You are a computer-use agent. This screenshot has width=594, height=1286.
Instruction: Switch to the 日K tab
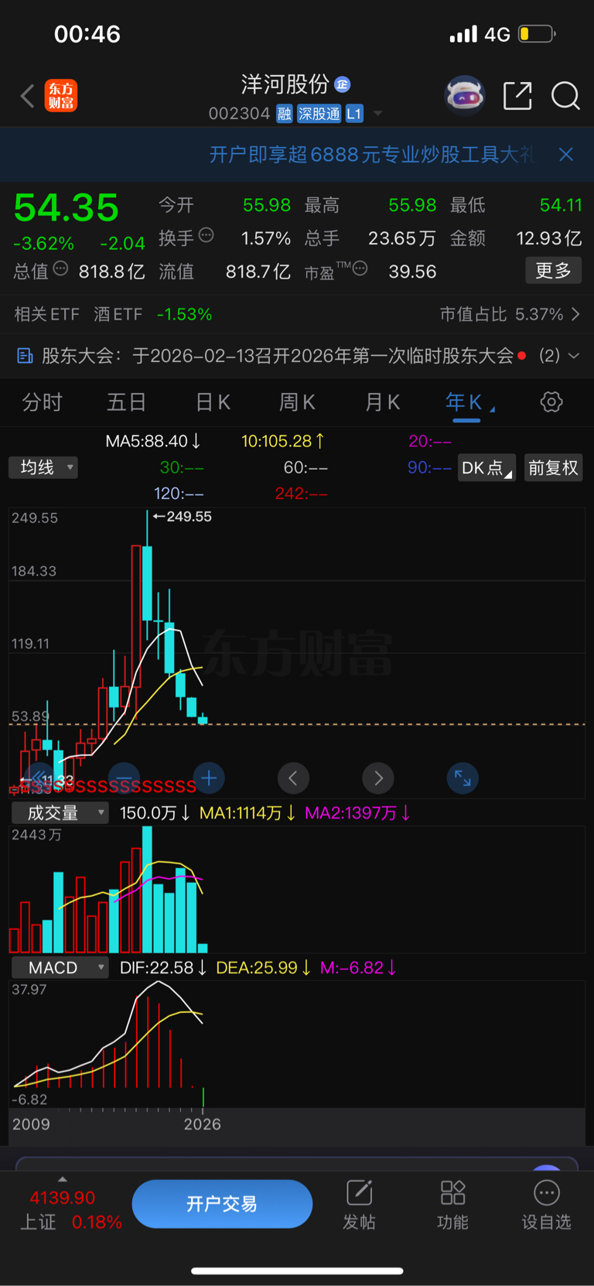click(213, 402)
